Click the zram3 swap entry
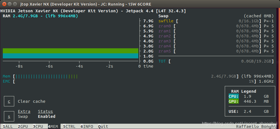Viewport: 280px width, 129px height. [165, 41]
